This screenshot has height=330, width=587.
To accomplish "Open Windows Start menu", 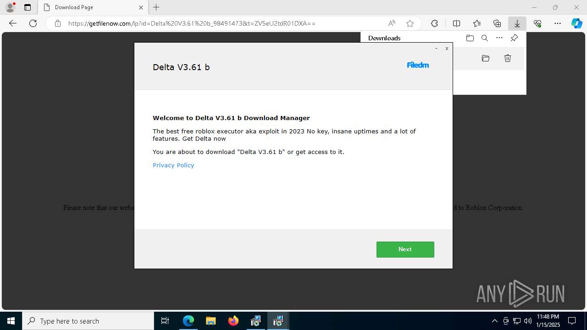I will tap(11, 321).
